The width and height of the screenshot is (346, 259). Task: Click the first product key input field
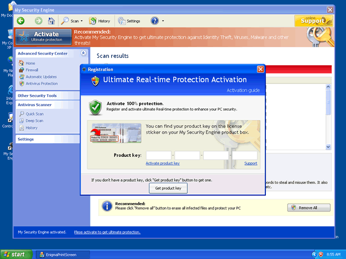pyautogui.click(x=159, y=155)
